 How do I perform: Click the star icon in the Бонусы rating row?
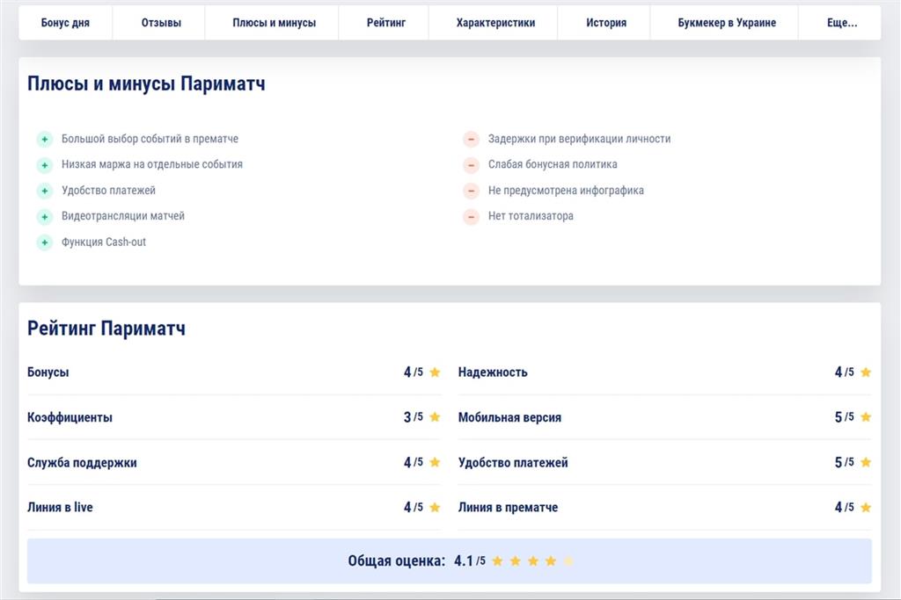coord(435,372)
